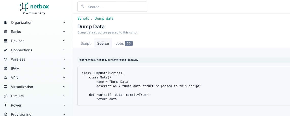Expand the Organization menu chevron
The height and width of the screenshot is (116, 290).
pyautogui.click(x=64, y=22)
